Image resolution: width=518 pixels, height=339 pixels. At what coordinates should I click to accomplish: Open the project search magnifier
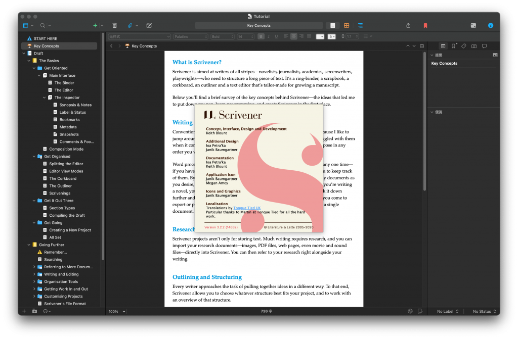coord(42,25)
